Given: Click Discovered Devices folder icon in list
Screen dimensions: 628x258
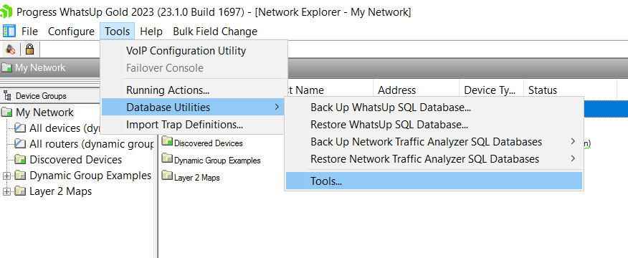Looking at the screenshot, I should point(167,142).
